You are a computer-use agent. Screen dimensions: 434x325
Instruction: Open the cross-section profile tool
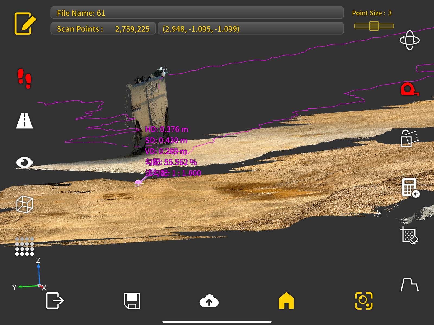(410, 285)
